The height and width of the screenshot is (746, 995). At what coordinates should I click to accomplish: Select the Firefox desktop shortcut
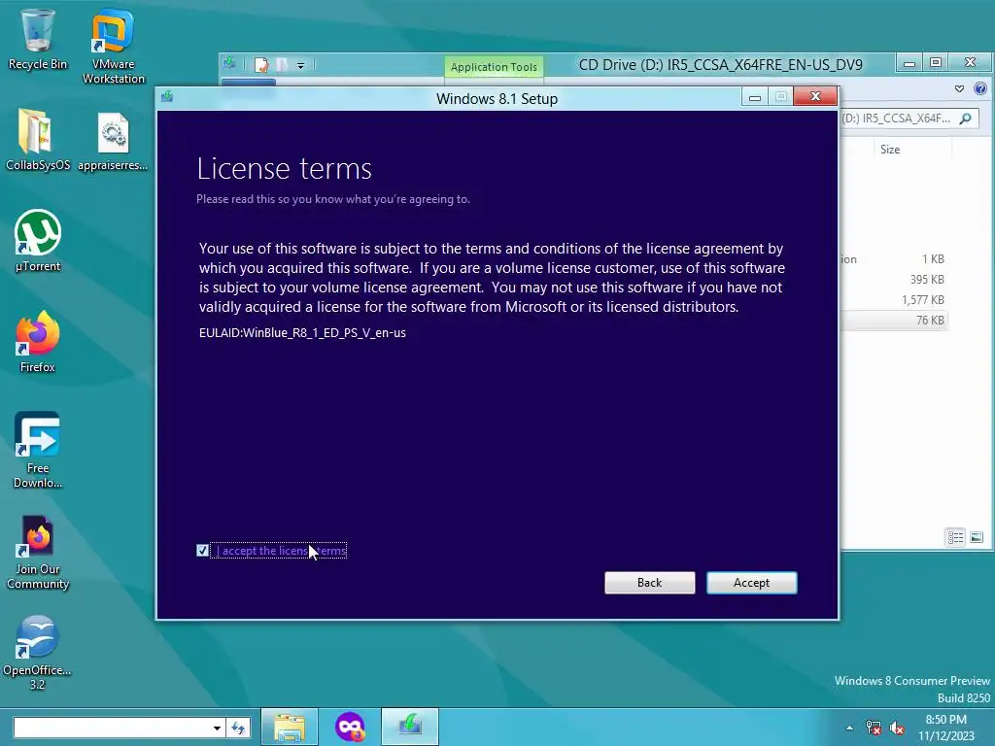coord(38,342)
